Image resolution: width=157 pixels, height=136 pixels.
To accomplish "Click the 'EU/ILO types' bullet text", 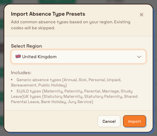I will pyautogui.click(x=74, y=96).
